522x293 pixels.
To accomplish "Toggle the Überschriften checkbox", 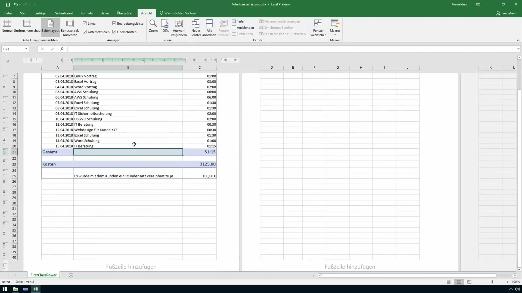I will [114, 32].
